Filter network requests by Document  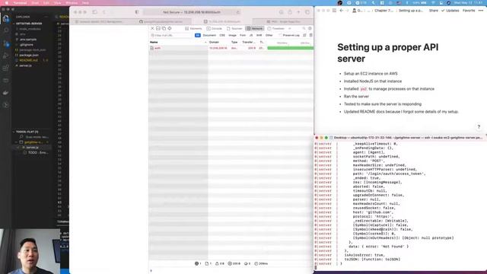[209, 36]
